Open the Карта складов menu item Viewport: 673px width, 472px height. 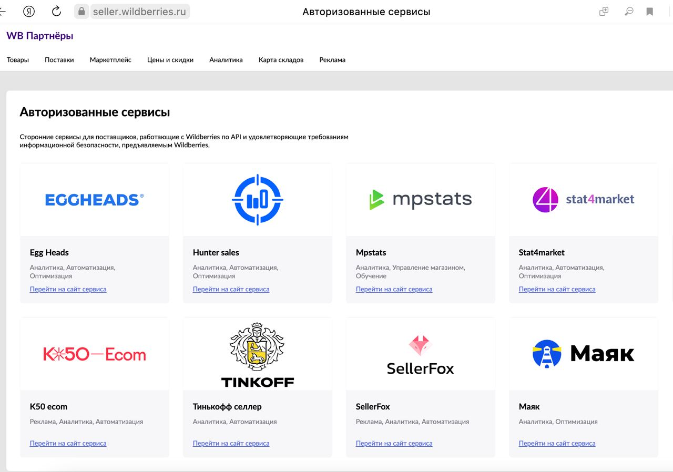coord(281,60)
